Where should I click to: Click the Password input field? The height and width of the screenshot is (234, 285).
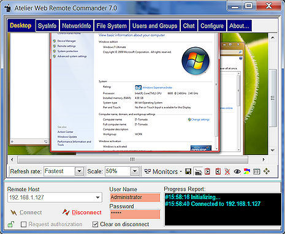135,214
